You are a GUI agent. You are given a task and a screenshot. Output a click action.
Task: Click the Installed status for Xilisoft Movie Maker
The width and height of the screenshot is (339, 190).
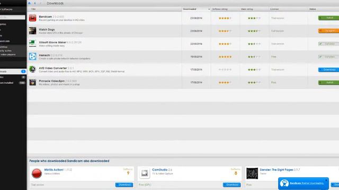click(328, 44)
